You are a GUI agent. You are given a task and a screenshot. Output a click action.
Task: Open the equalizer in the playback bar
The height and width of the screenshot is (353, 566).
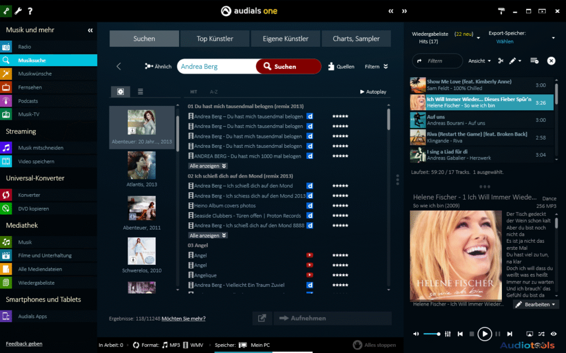pos(447,334)
